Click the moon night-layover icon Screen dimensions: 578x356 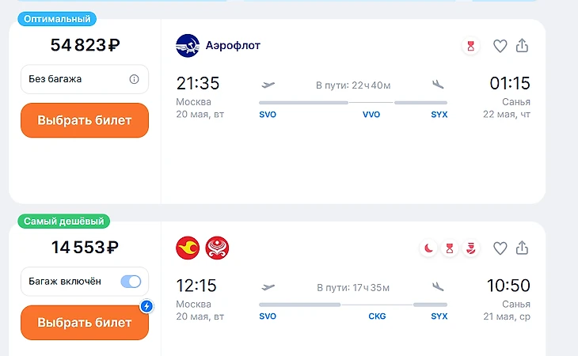point(428,248)
